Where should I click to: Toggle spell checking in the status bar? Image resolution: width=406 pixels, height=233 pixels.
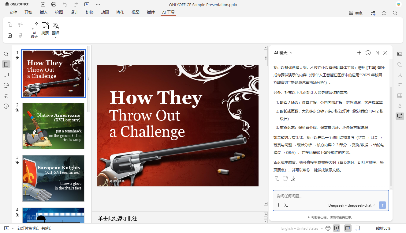(337, 228)
